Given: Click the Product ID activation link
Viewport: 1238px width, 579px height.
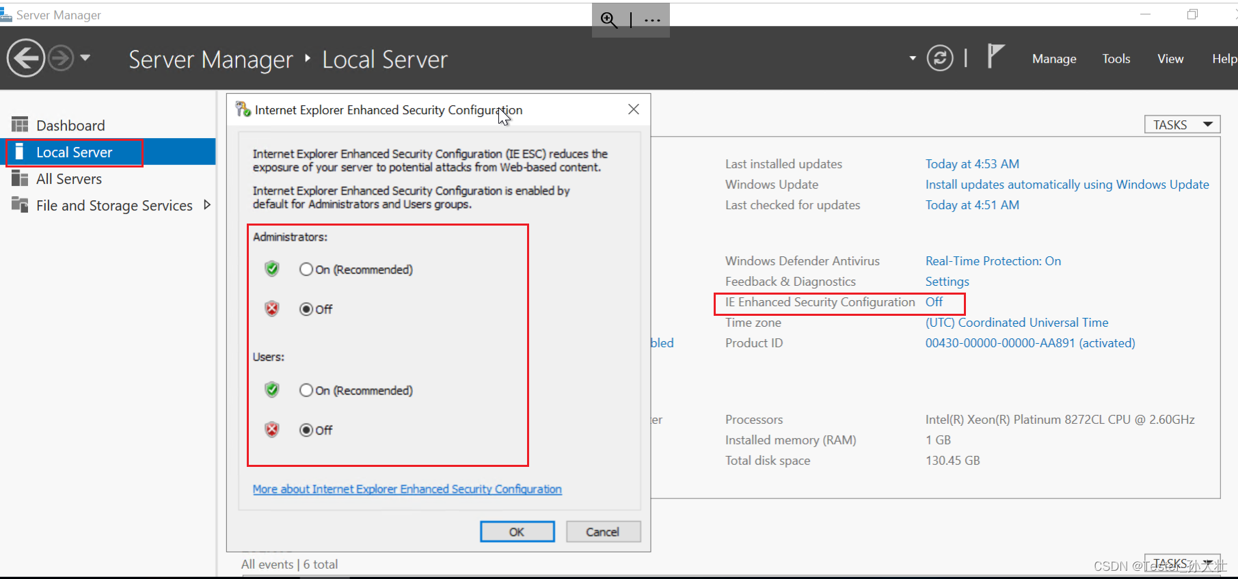Looking at the screenshot, I should (x=1030, y=343).
